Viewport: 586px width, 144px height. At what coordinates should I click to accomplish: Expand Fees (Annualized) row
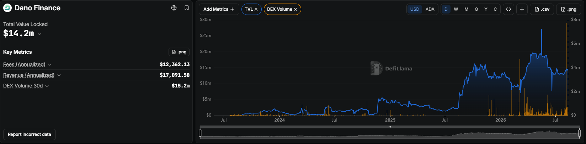pos(50,65)
